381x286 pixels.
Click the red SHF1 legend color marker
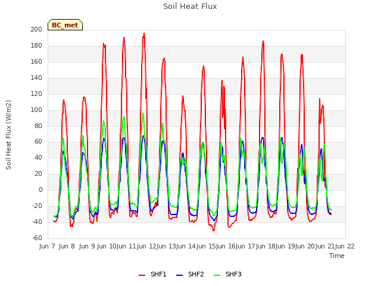pos(142,275)
